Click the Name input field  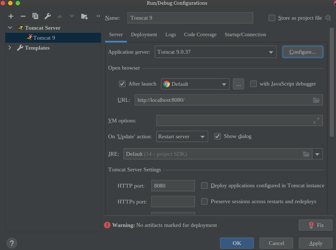point(190,18)
